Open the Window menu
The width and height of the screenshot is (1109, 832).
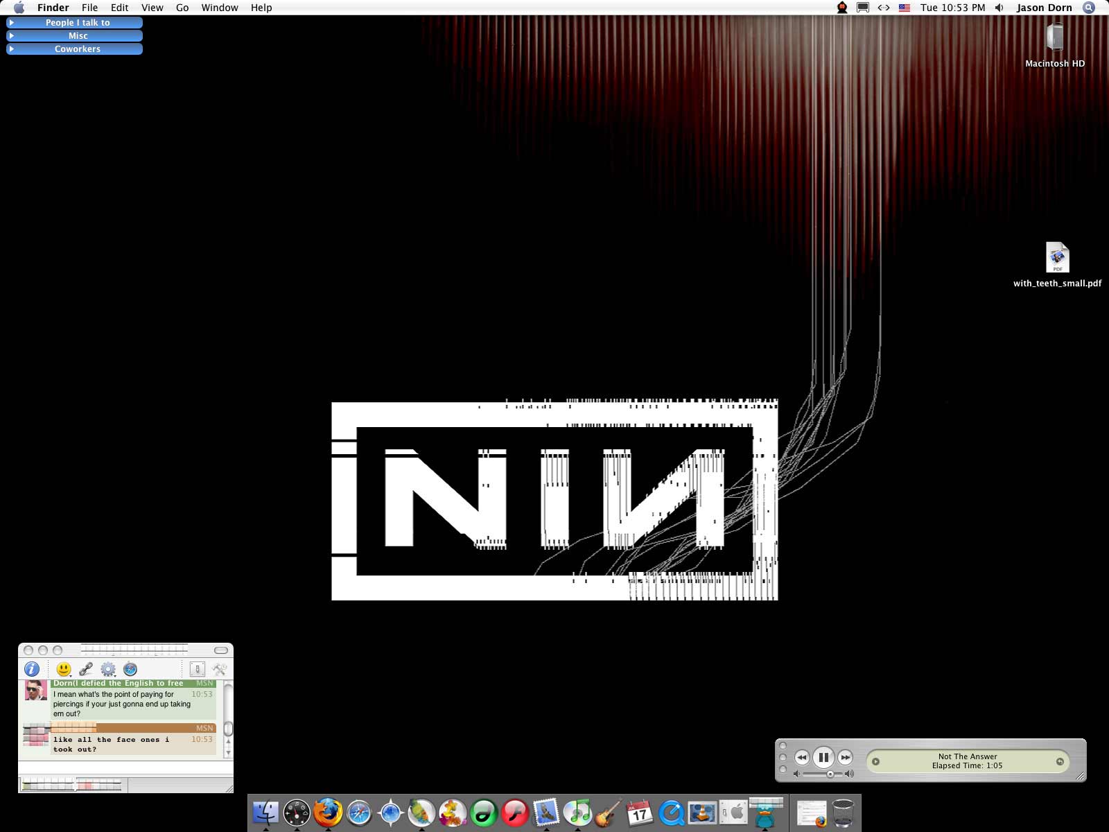(220, 8)
